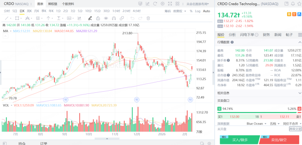This screenshot has width=302, height=145.
Task: Click the undo arrow in drawing toolbar
Action: 132,18
